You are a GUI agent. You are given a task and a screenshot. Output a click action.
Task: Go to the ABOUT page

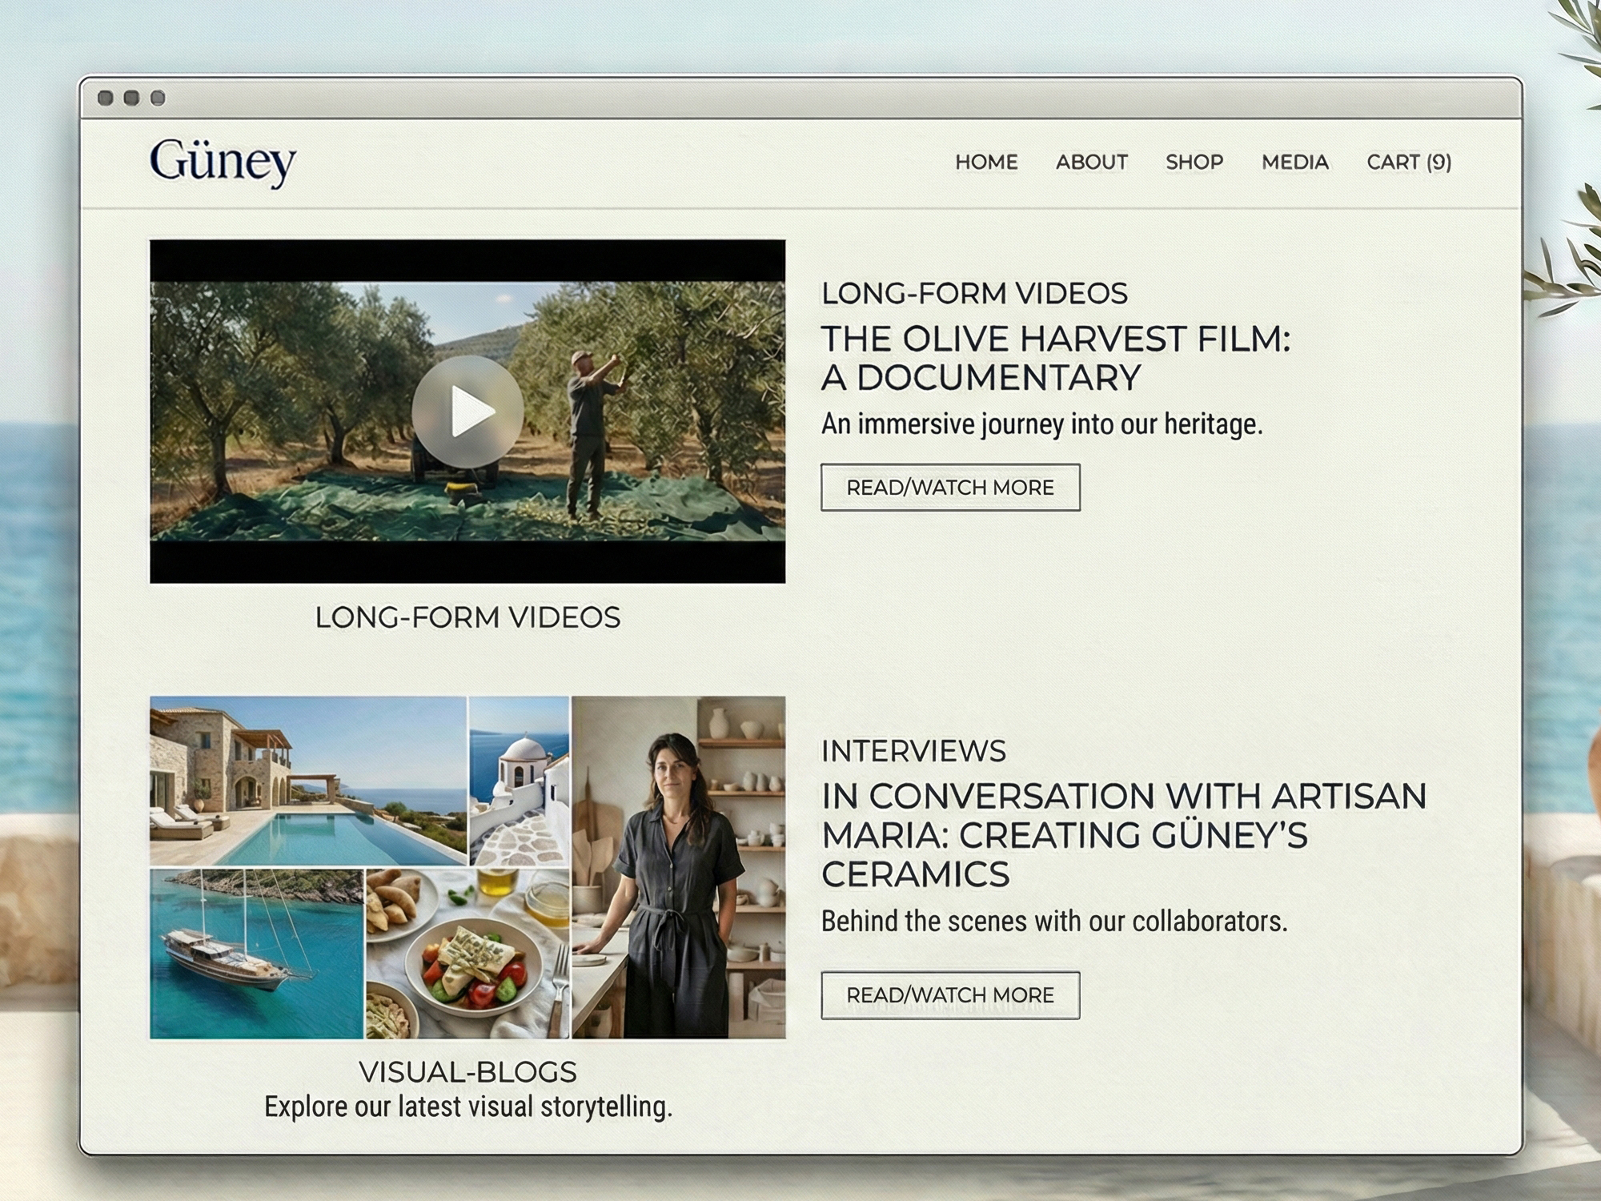tap(1092, 163)
